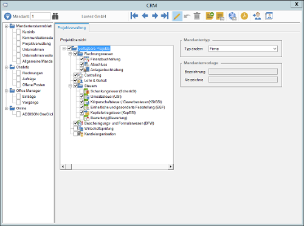Go to previous Mandant record
This screenshot has height=226, width=304.
click(145, 16)
